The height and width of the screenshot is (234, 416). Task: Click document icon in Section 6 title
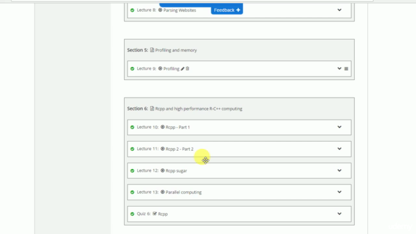[152, 109]
